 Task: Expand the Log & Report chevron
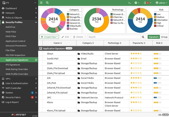[36, 102]
